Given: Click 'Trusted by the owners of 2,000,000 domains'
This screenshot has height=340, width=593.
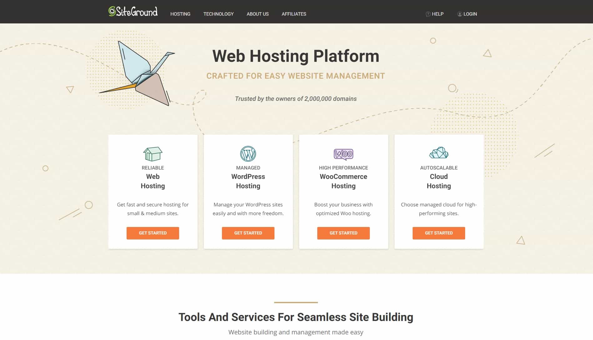Looking at the screenshot, I should point(296,99).
